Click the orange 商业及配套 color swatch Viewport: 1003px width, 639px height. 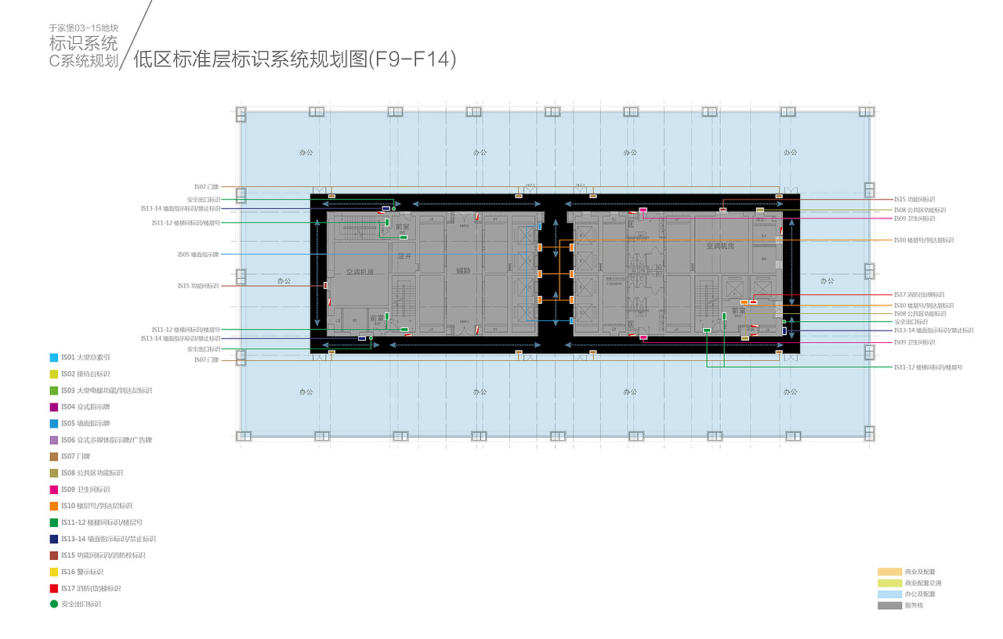[x=890, y=572]
